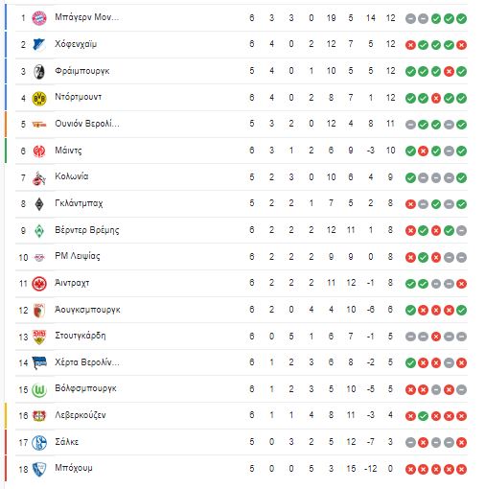
Task: Click the Freiburg team crest
Action: pos(39,71)
